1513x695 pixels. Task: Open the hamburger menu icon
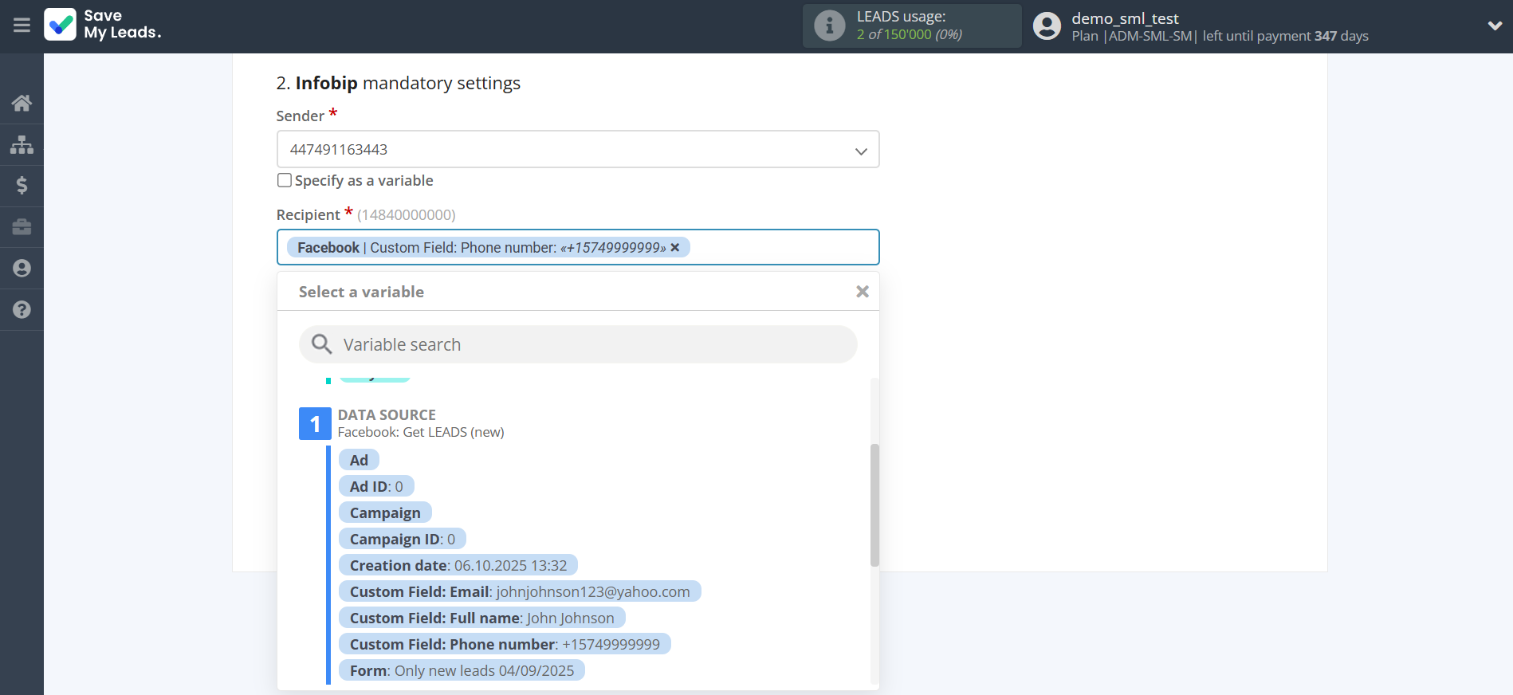pyautogui.click(x=22, y=26)
